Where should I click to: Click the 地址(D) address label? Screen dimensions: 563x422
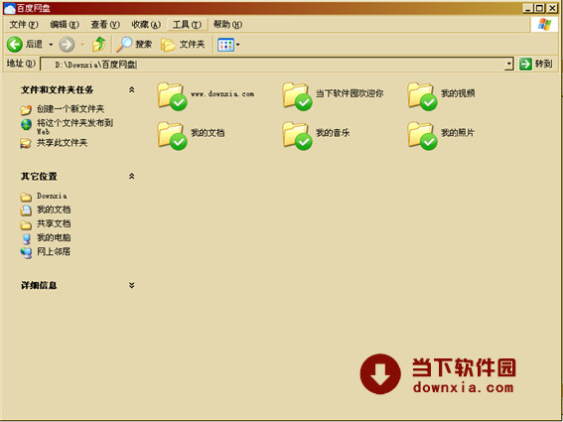pyautogui.click(x=21, y=64)
